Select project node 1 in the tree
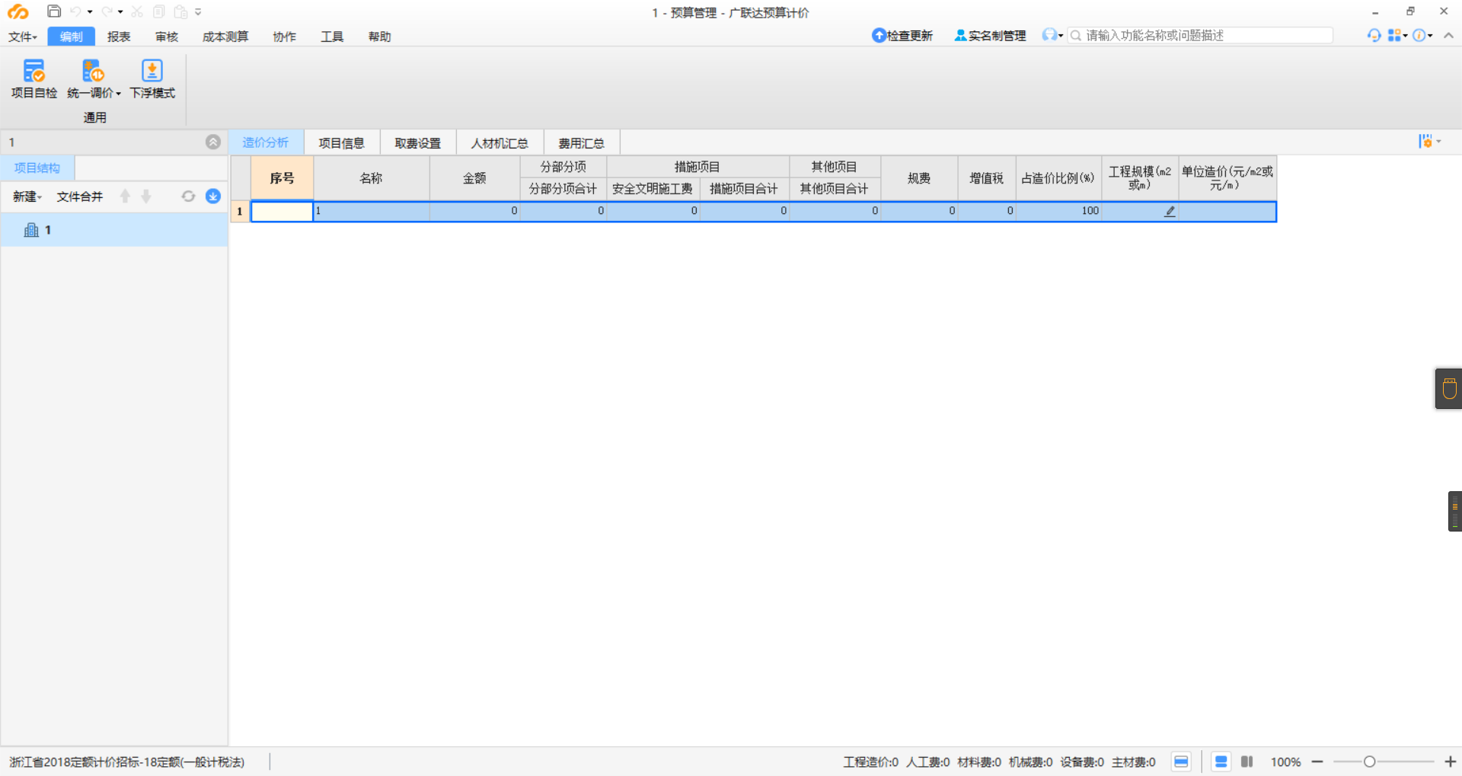The width and height of the screenshot is (1462, 776). point(114,230)
